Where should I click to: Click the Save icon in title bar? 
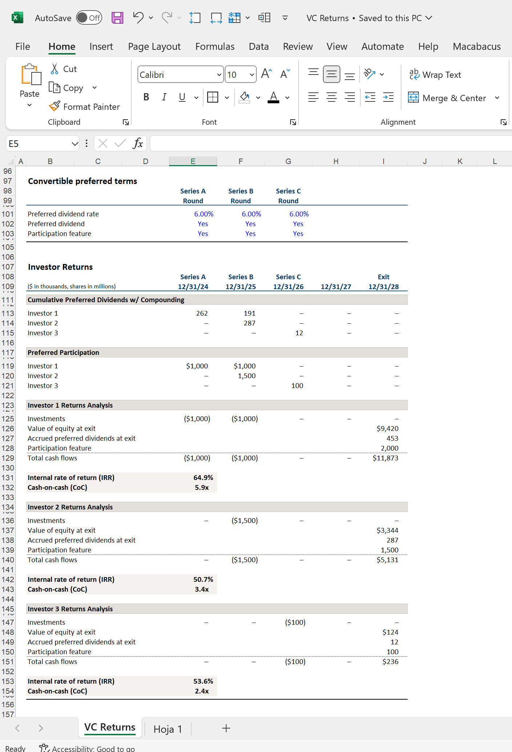coord(117,18)
